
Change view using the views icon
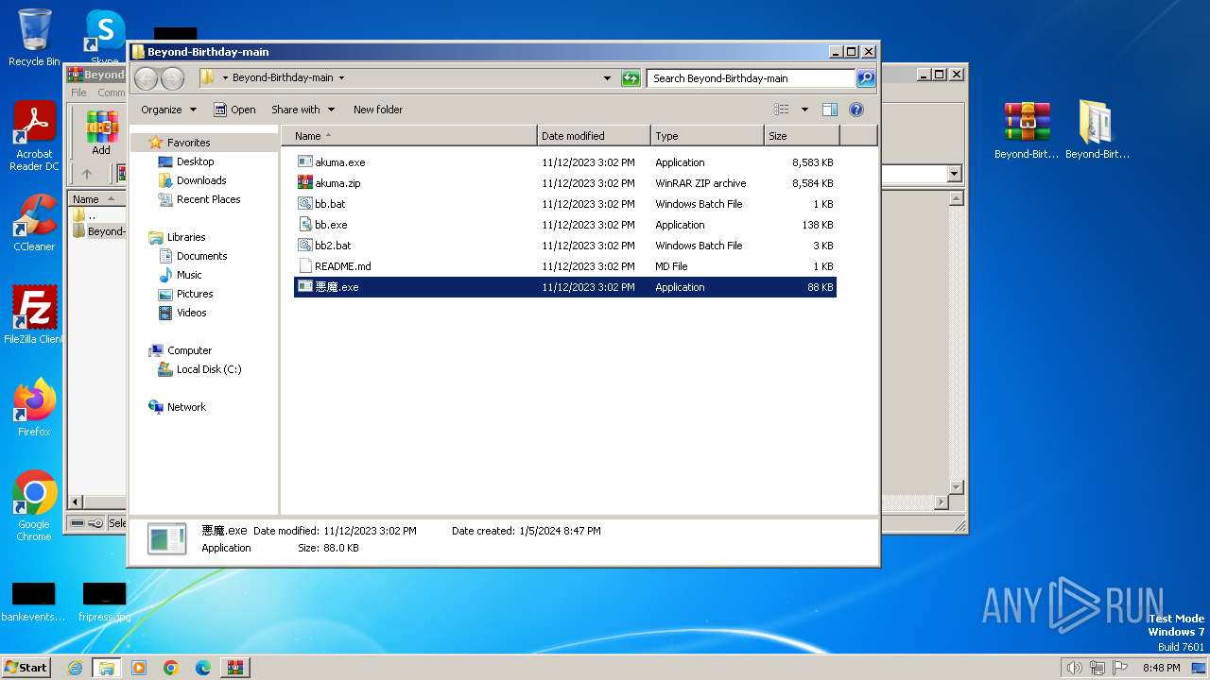coord(782,110)
